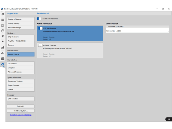Click the Port number input field
Viewport: 172px width, 129px height.
point(142,31)
